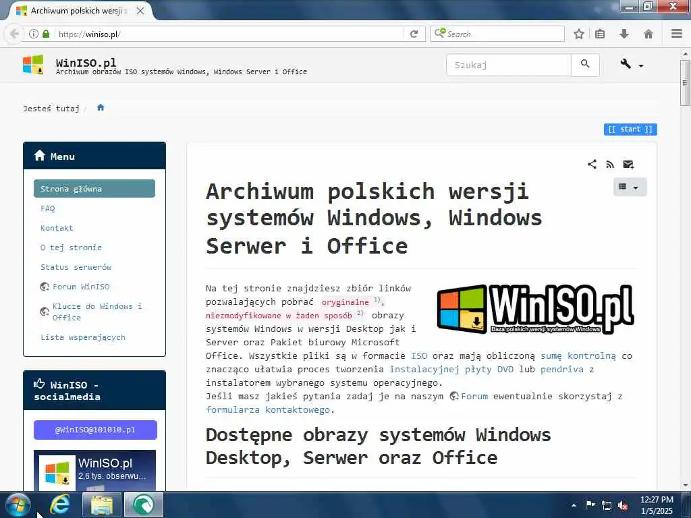This screenshot has height=518, width=691.
Task: Reload the page with the refresh icon
Action: click(x=414, y=34)
